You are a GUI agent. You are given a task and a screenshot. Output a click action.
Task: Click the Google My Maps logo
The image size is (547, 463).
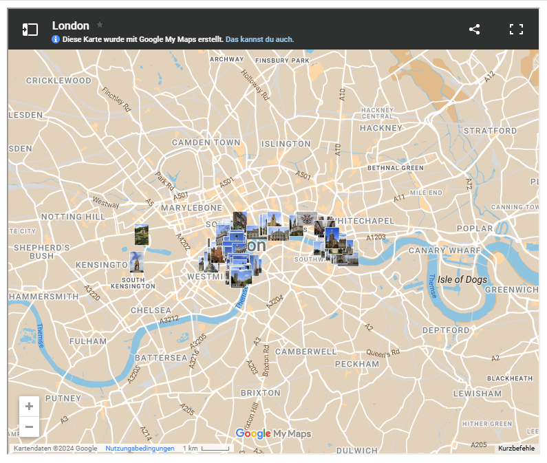(x=273, y=433)
